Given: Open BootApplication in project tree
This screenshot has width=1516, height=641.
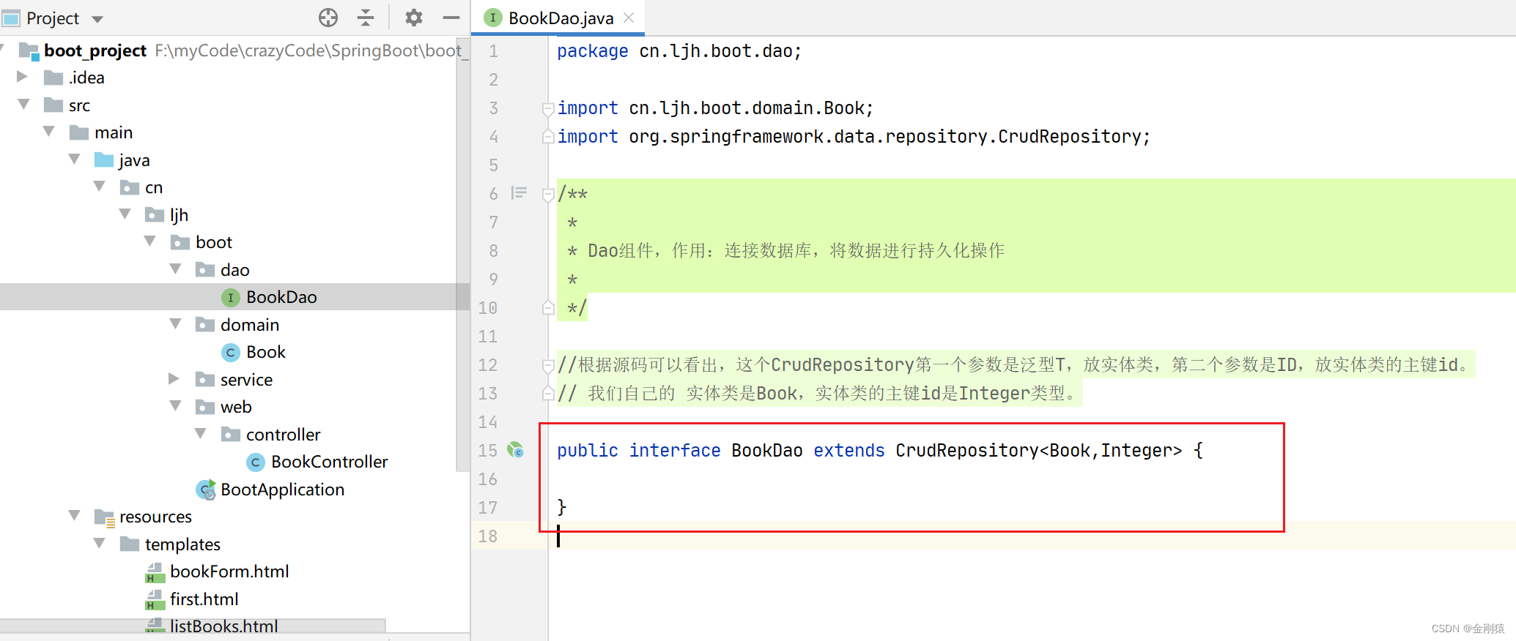Looking at the screenshot, I should [283, 490].
